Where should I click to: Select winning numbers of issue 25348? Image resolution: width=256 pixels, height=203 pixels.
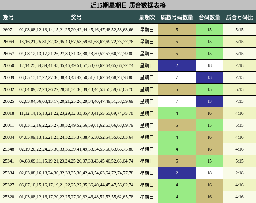(x=76, y=149)
